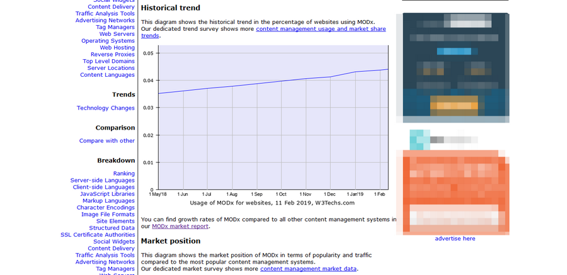This screenshot has height=275, width=567.
Task: Open Web Servers link above Operating Systems
Action: pyautogui.click(x=117, y=34)
